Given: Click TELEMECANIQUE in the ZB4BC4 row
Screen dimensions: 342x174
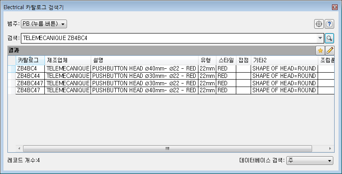Looking at the screenshot, I should click(67, 68).
